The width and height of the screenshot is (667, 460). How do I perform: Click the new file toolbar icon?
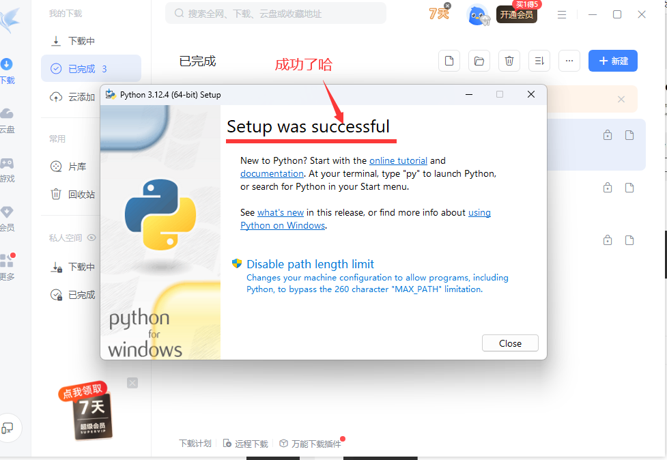click(449, 61)
